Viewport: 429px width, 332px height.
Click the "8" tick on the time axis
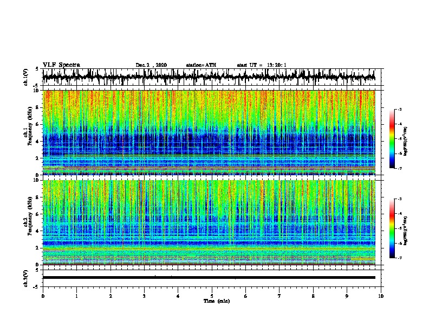[313, 296]
